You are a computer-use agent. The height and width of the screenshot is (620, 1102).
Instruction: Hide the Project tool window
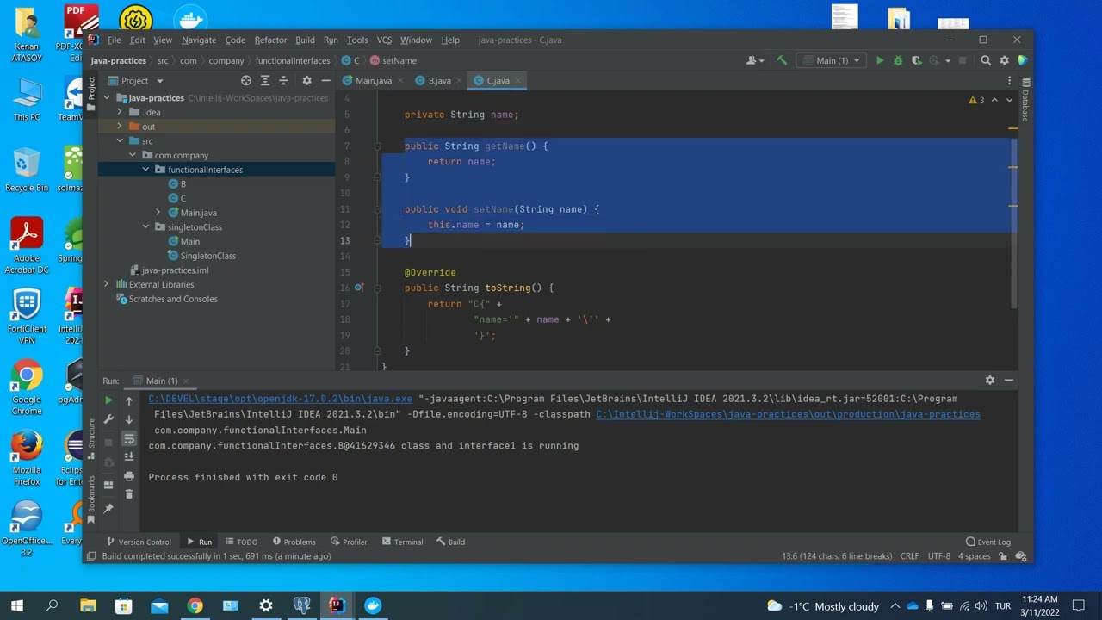pos(325,80)
